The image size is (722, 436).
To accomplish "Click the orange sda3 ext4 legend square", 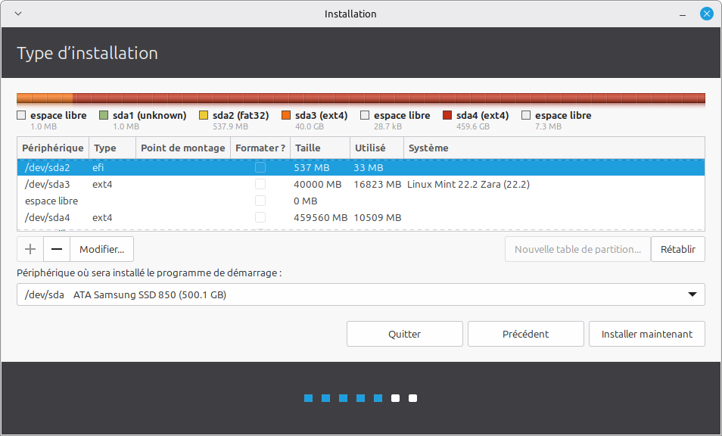I will [286, 116].
